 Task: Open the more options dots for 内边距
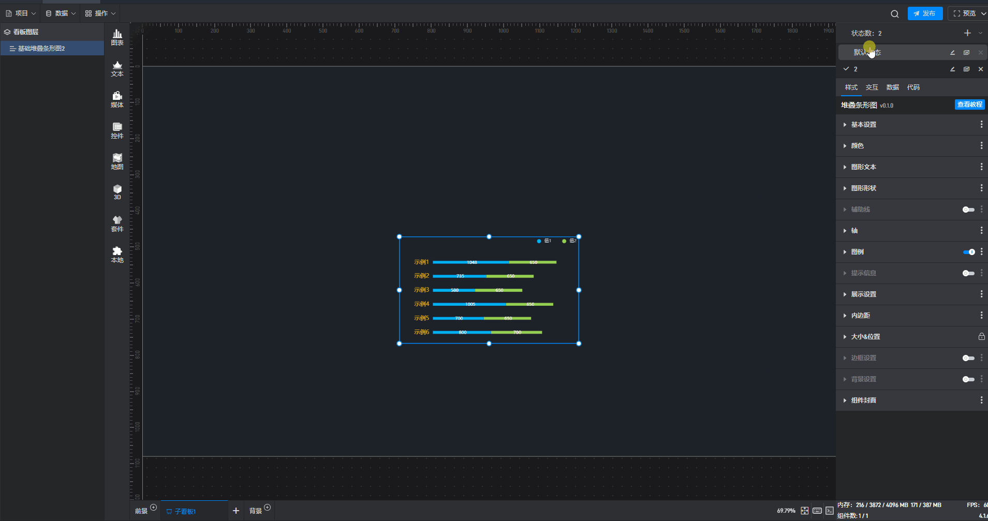click(x=981, y=316)
